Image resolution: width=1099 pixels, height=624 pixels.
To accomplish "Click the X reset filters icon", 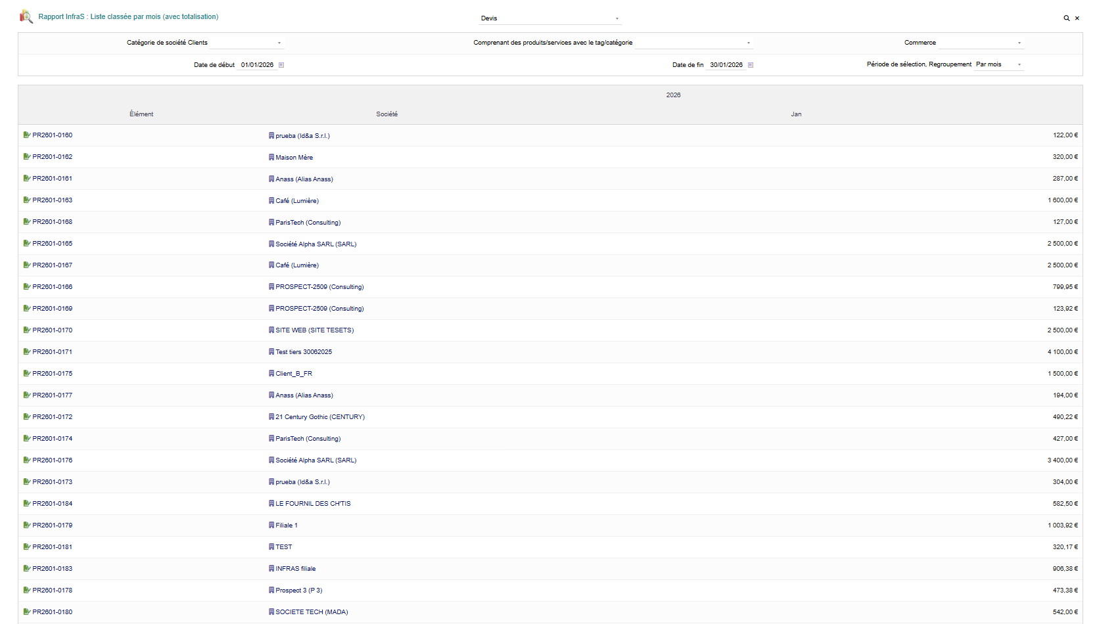I will (1077, 18).
